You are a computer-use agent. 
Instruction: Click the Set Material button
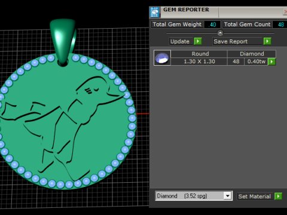pos(254,196)
